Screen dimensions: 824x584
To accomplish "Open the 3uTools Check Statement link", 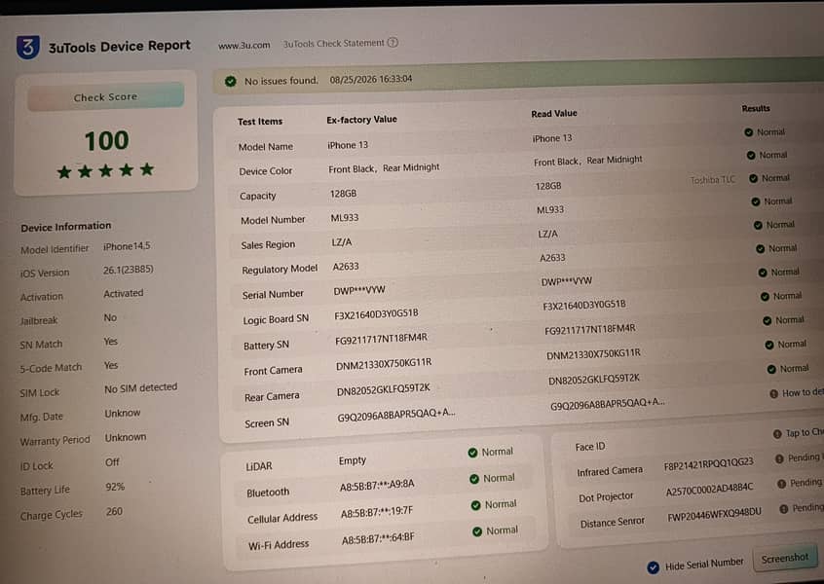I will tap(334, 44).
